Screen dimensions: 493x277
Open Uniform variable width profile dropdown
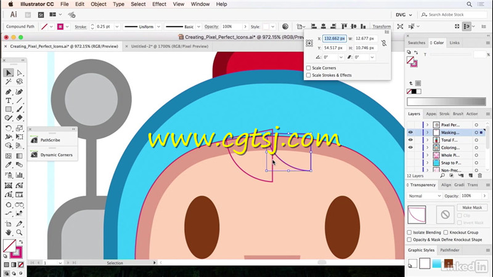(x=158, y=26)
